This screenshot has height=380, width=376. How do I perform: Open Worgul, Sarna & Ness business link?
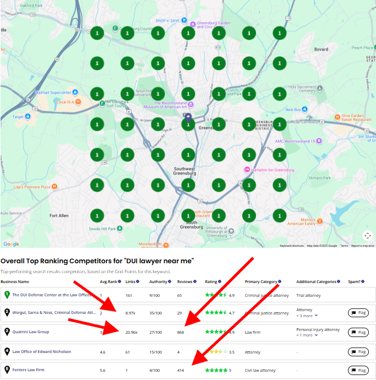coord(55,313)
